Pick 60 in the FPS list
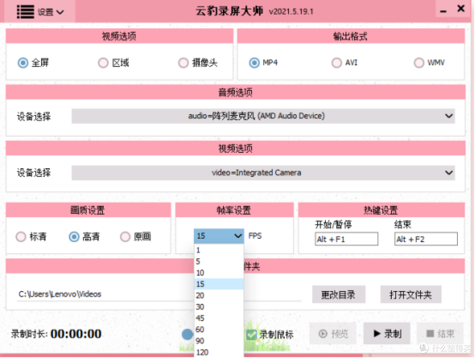The image size is (475, 358). [219, 329]
